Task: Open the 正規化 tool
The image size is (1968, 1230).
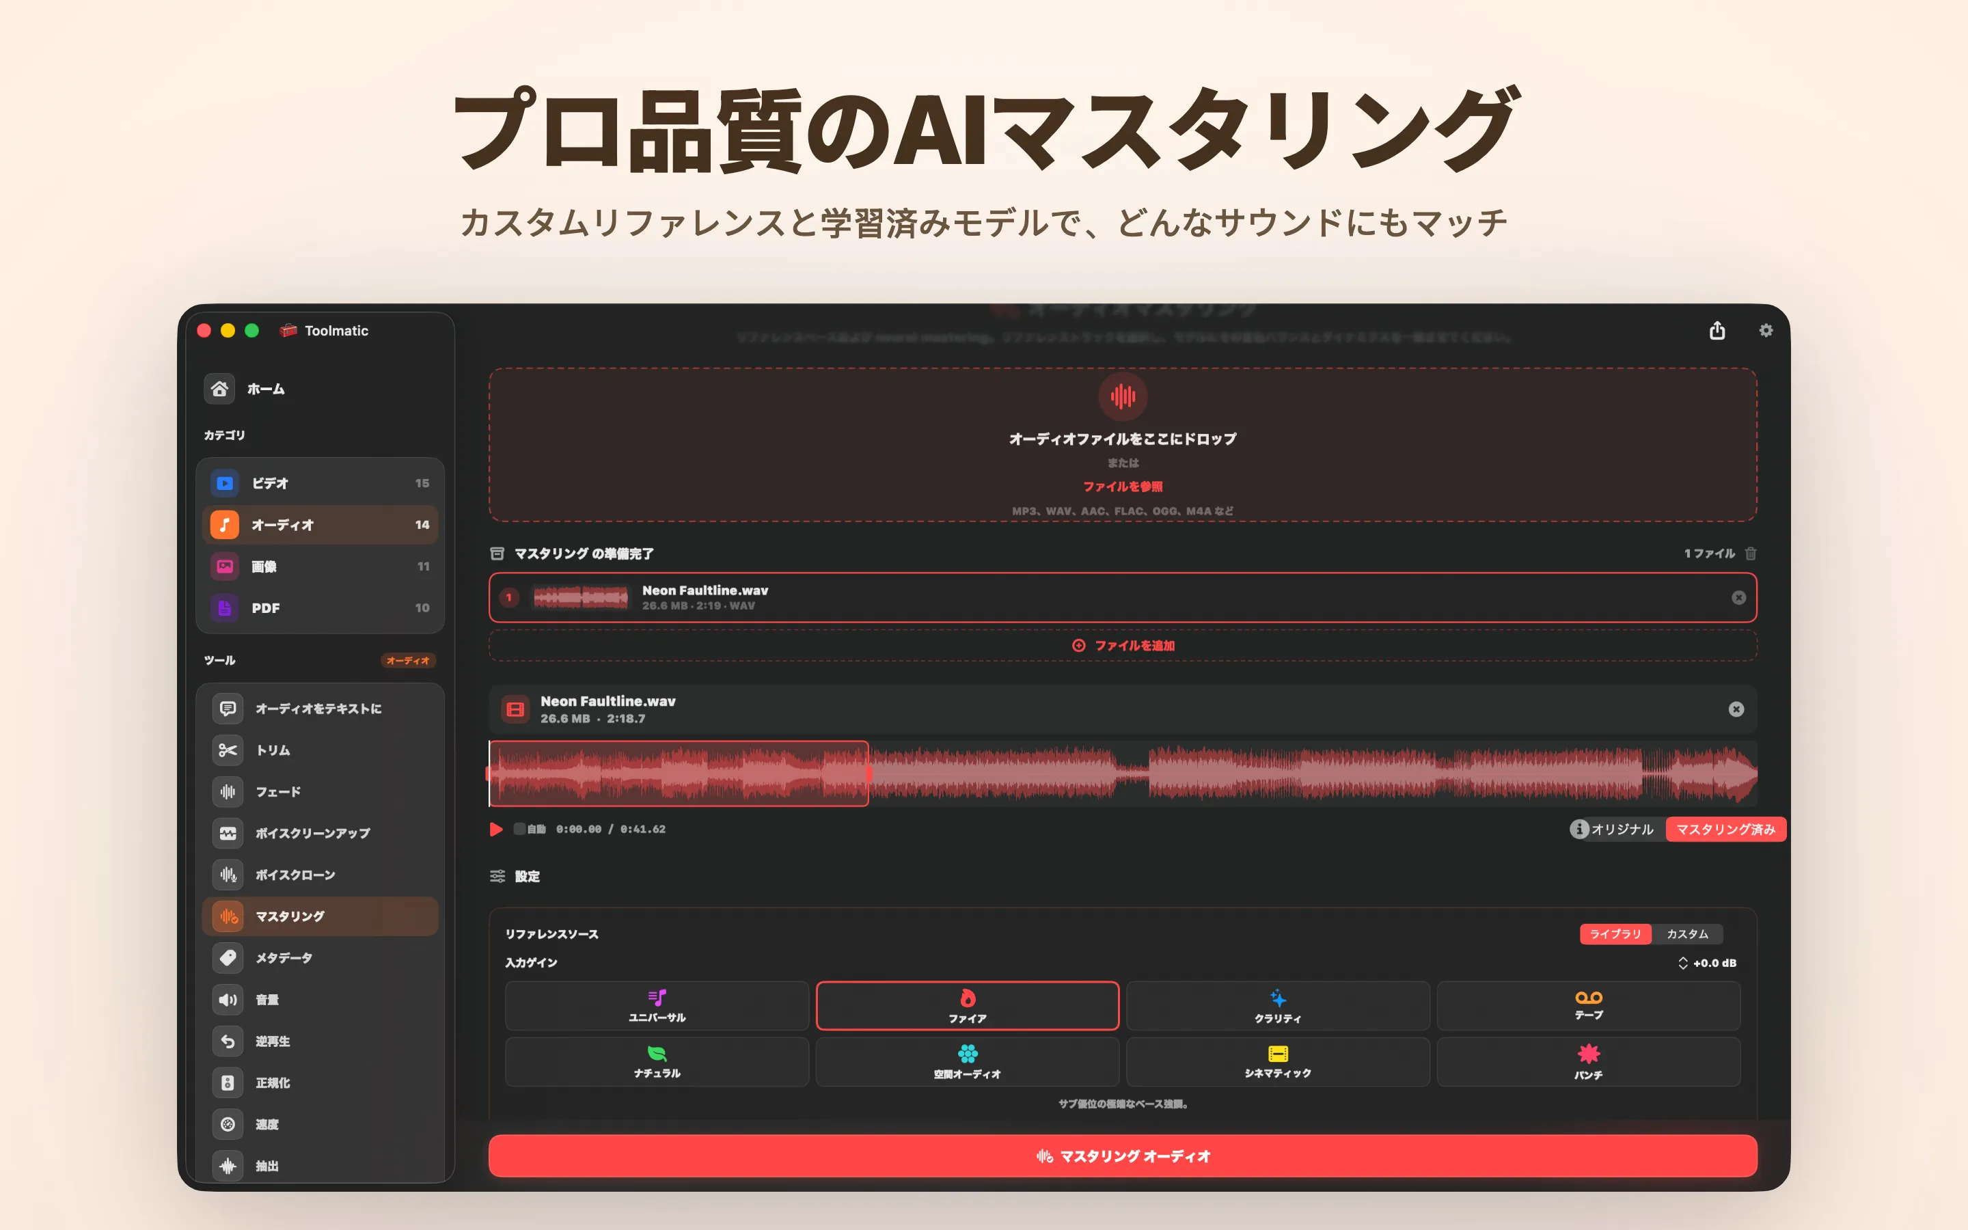Action: [319, 1083]
